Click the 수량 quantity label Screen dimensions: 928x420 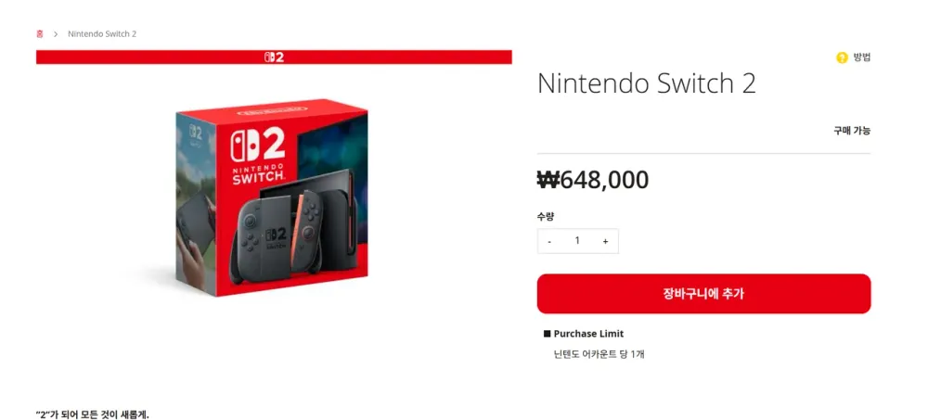(x=546, y=217)
